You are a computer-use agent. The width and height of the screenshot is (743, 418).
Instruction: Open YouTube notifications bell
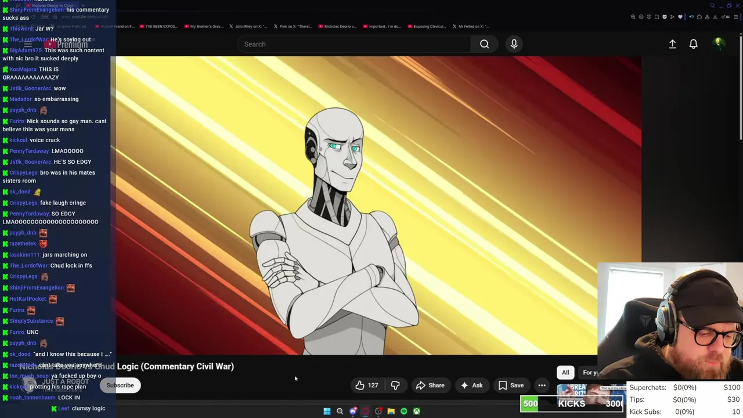click(x=693, y=44)
